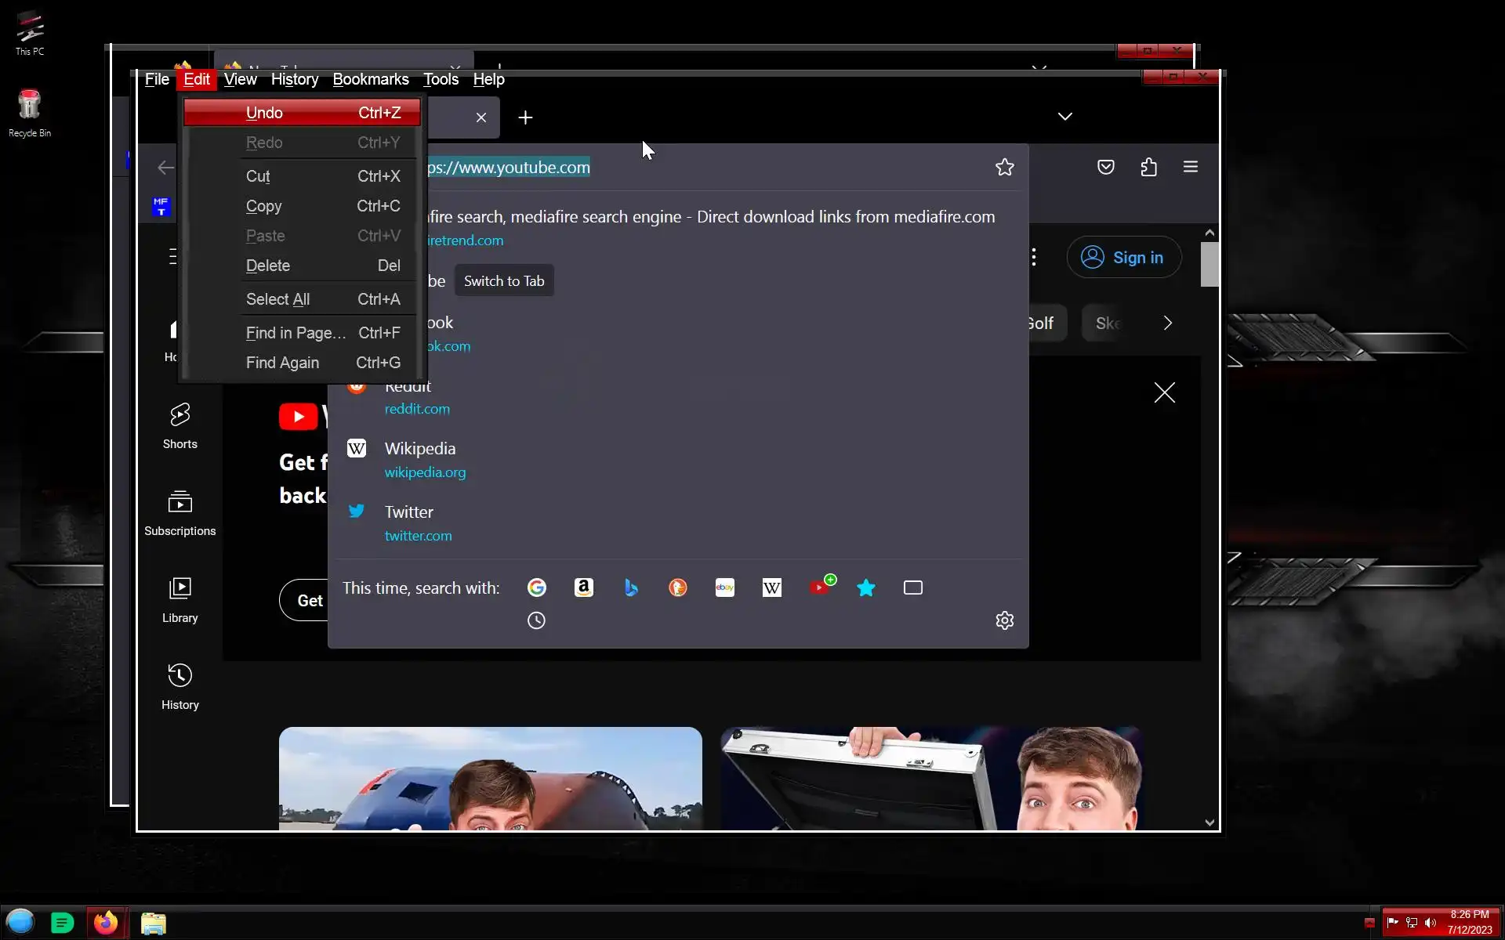Choose Select All from the Edit menu
The height and width of the screenshot is (940, 1505).
(277, 299)
